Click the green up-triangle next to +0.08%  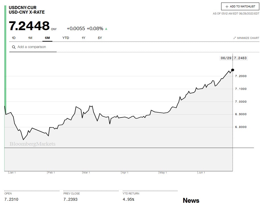(106, 29)
